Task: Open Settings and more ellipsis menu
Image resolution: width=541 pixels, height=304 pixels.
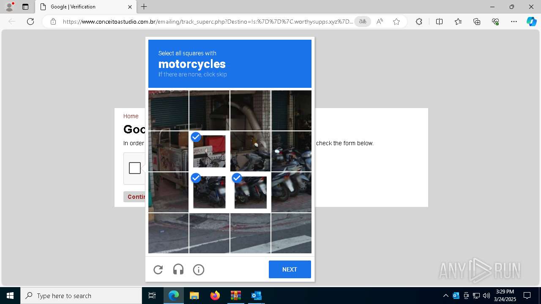Action: tap(514, 22)
